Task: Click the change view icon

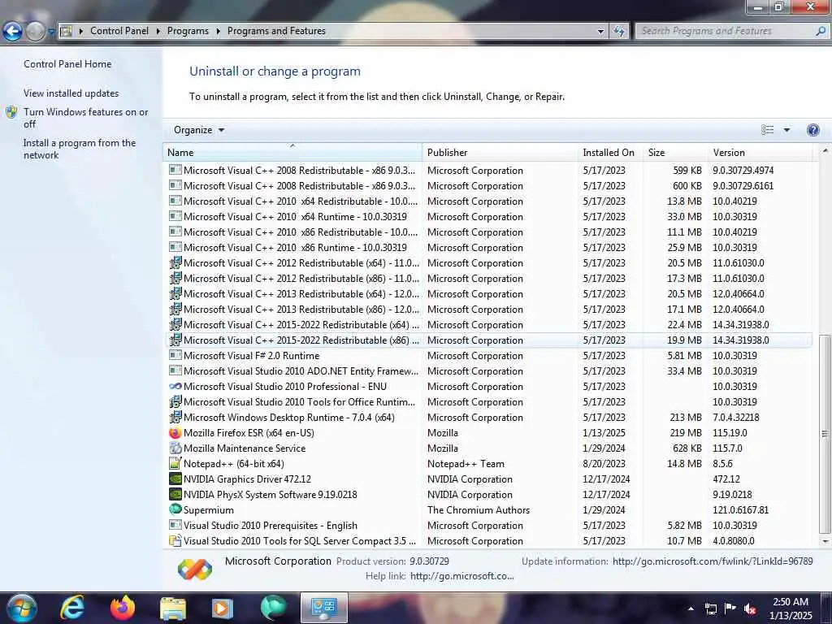Action: tap(767, 130)
